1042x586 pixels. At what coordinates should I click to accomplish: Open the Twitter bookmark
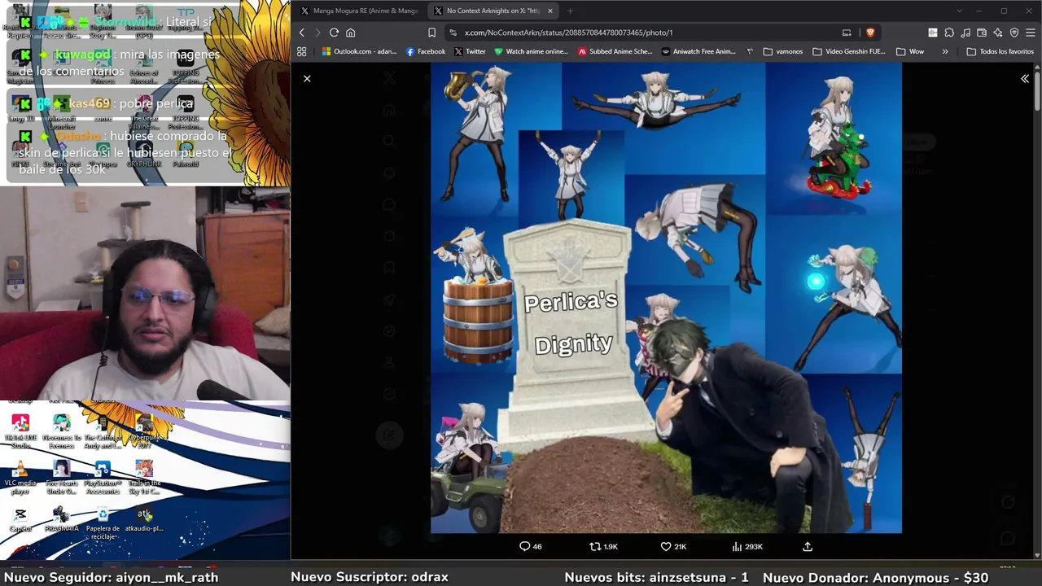[470, 51]
